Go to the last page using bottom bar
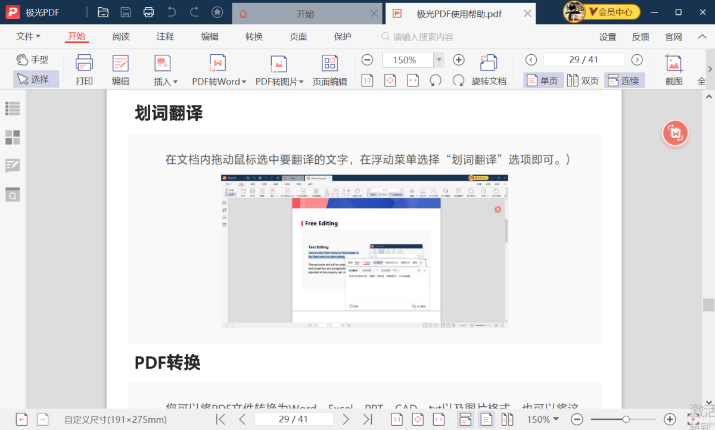The image size is (715, 430). click(368, 419)
